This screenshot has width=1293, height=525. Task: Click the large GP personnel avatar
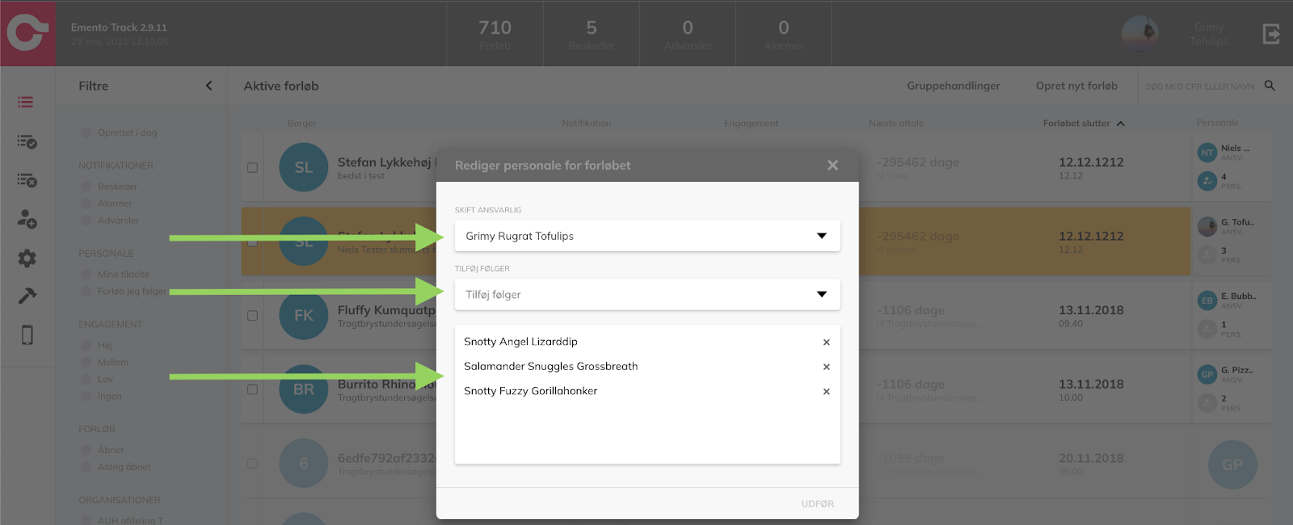1232,464
